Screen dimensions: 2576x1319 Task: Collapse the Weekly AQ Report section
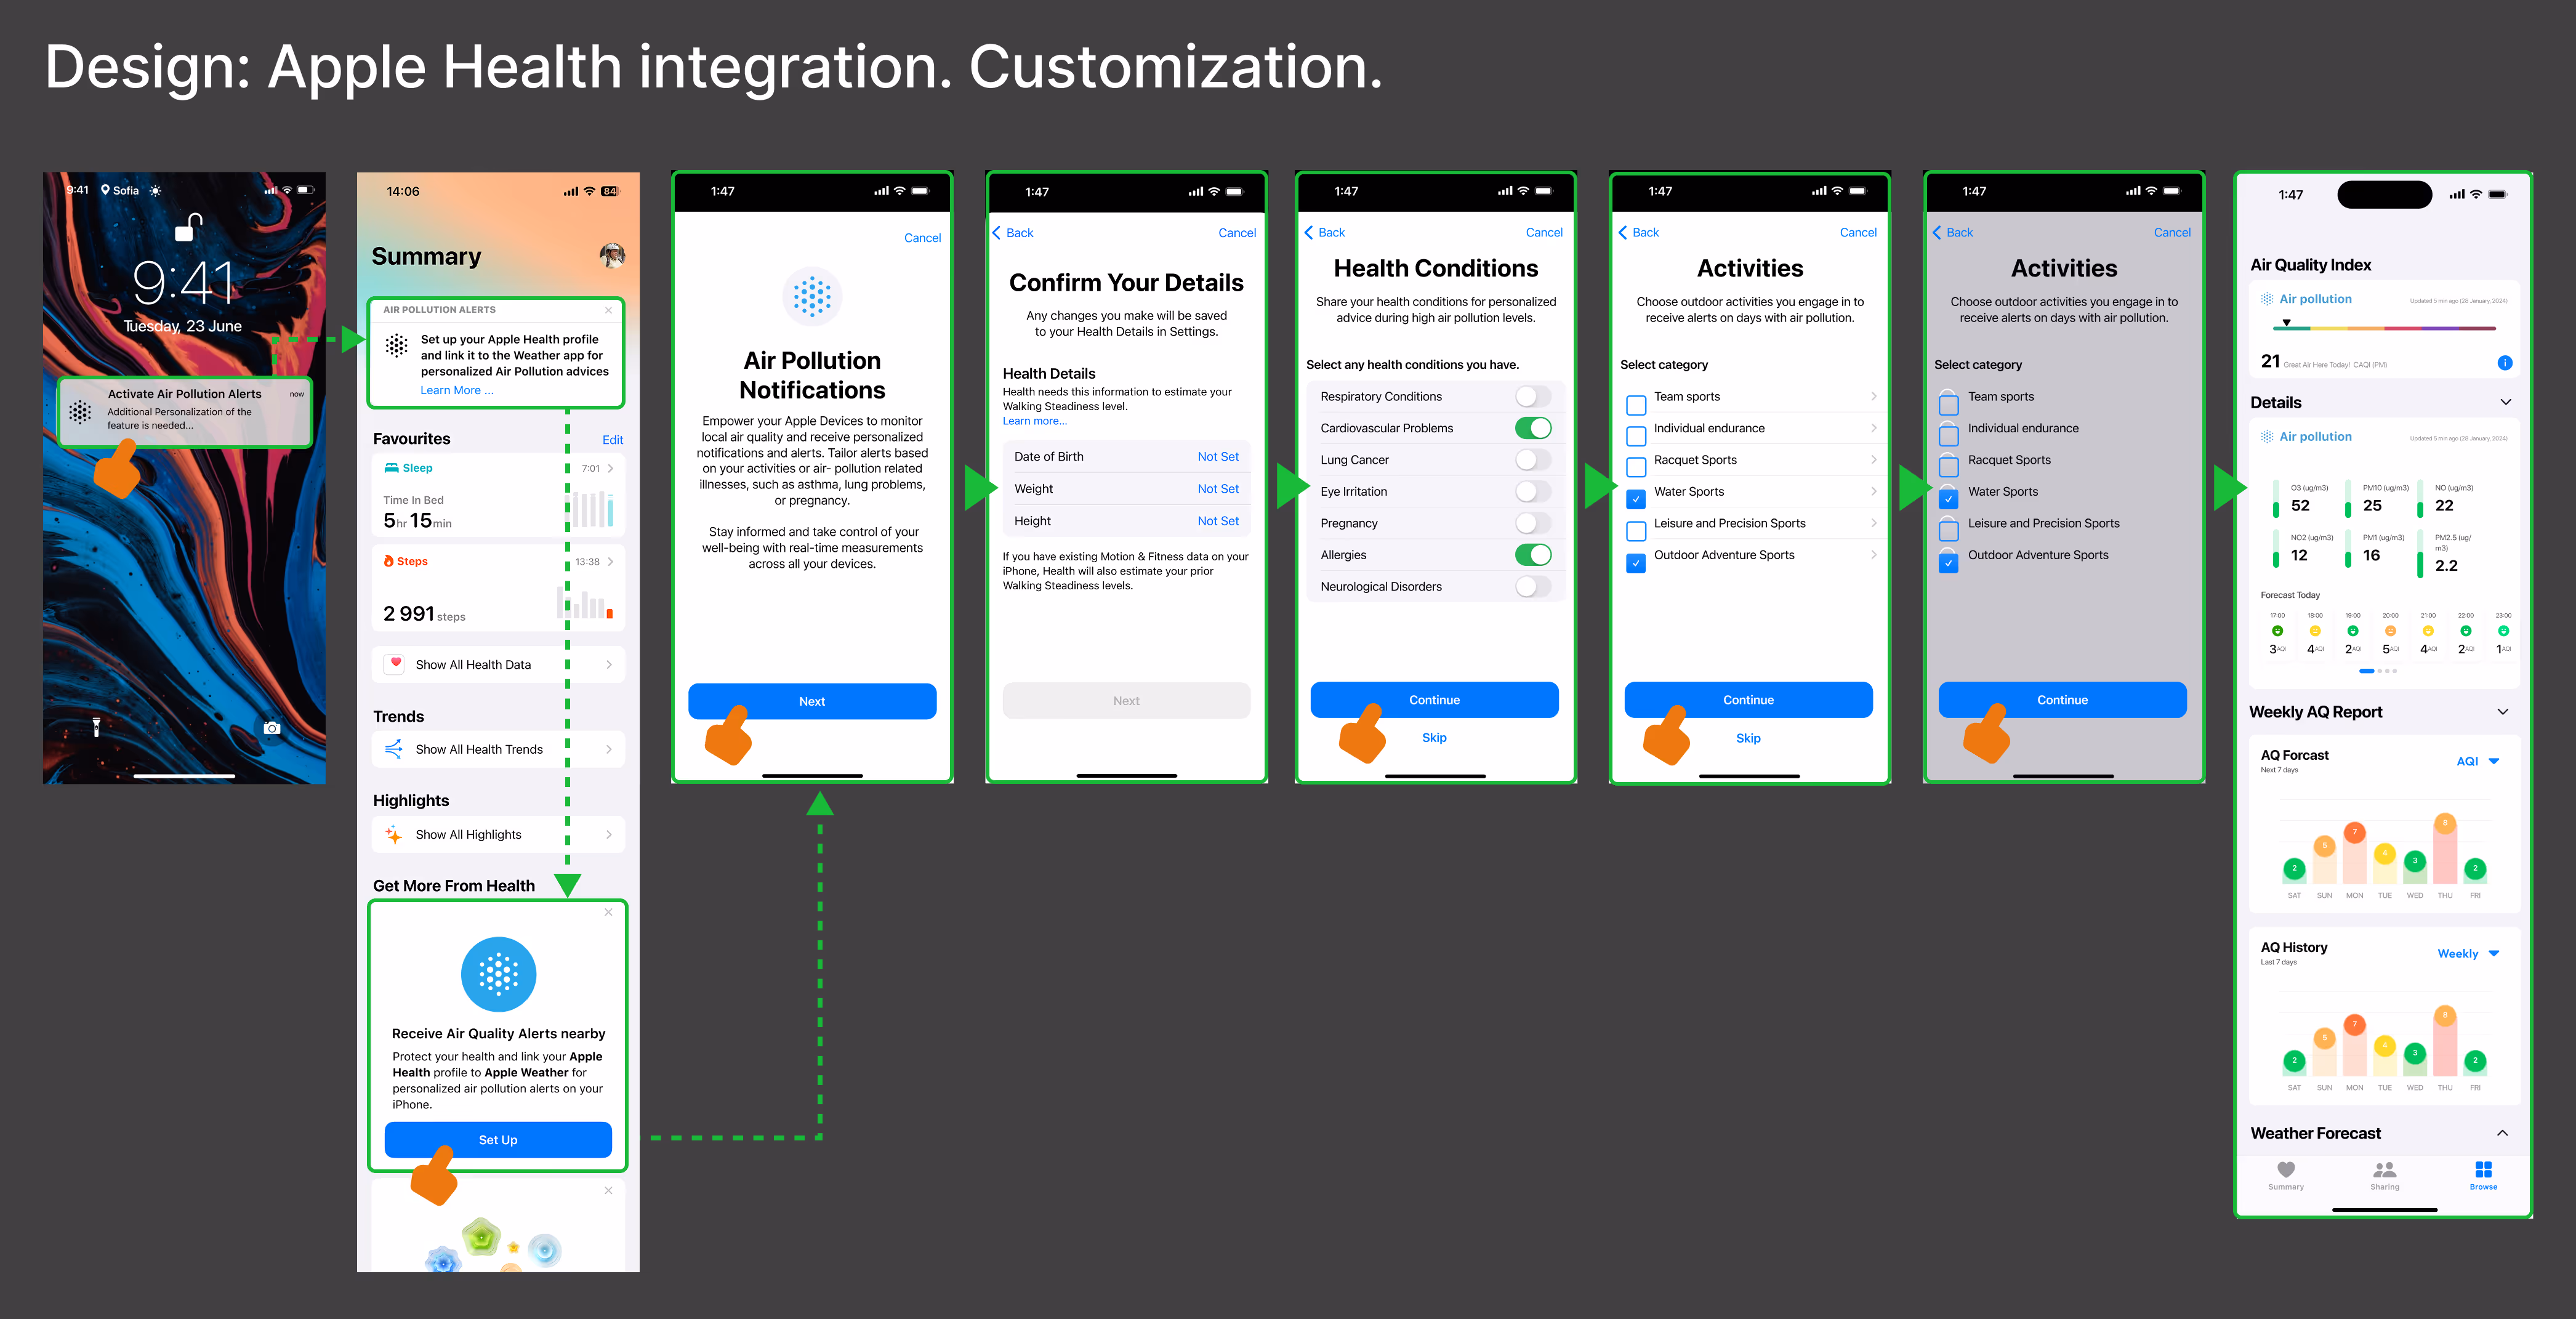click(2502, 712)
